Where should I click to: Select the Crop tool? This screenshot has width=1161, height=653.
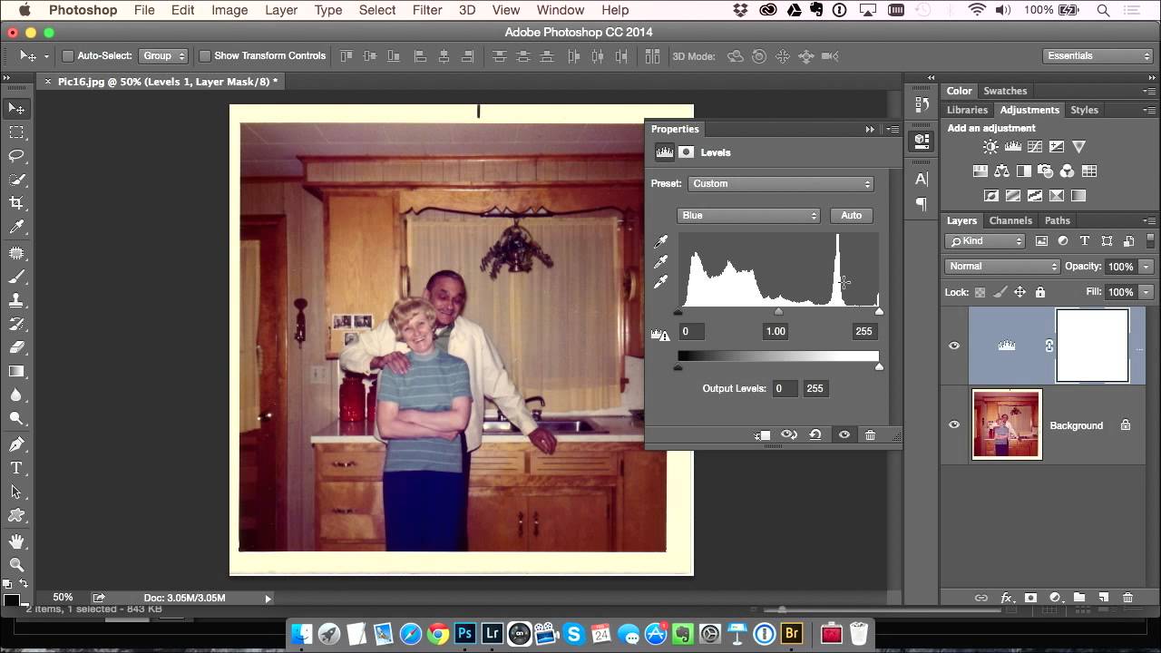pyautogui.click(x=16, y=203)
